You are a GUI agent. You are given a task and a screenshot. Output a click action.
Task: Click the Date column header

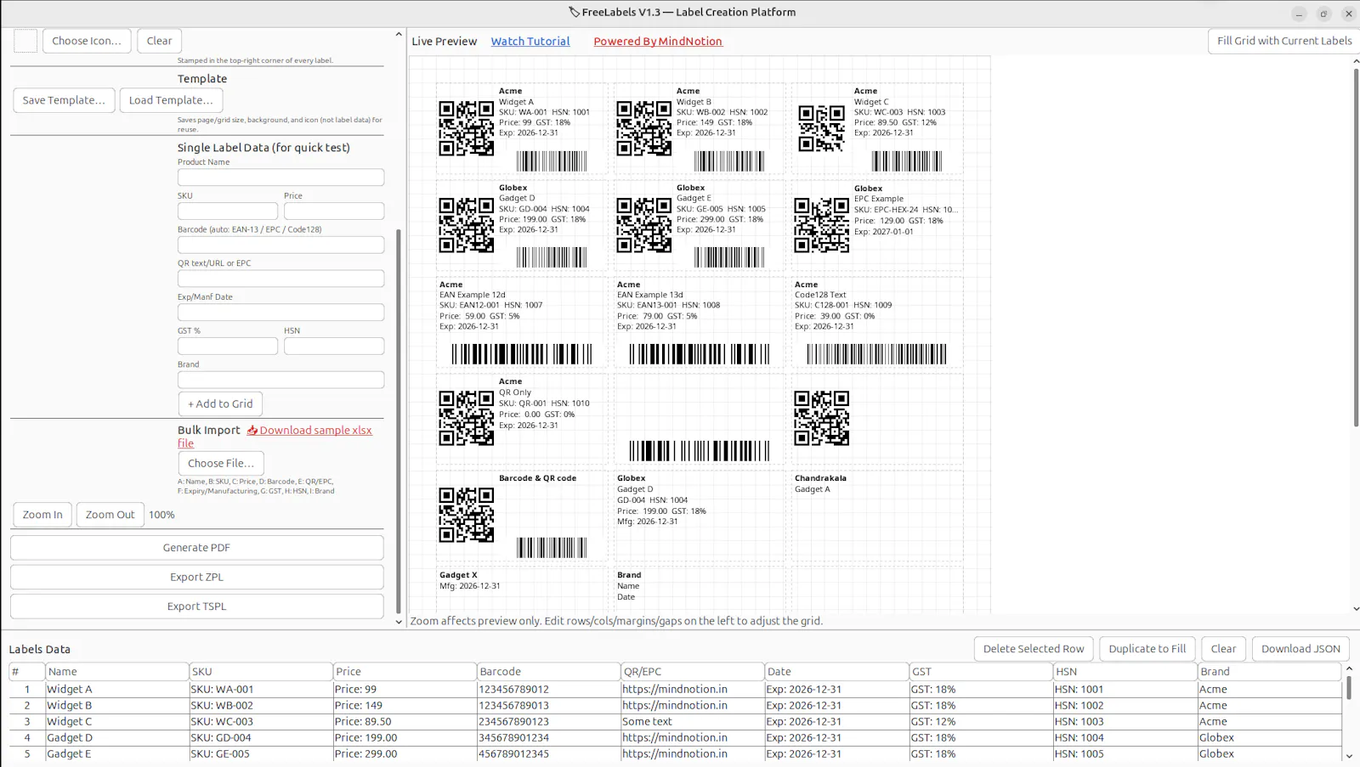pos(836,671)
